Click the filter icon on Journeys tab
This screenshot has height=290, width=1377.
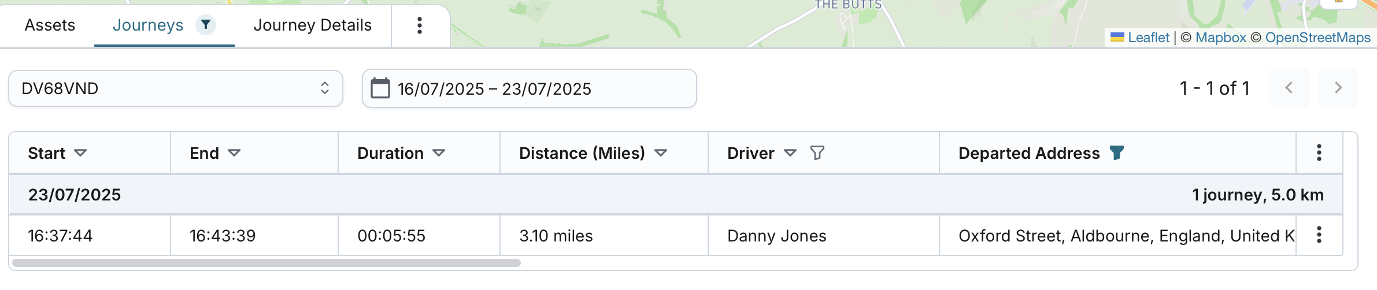(x=206, y=25)
